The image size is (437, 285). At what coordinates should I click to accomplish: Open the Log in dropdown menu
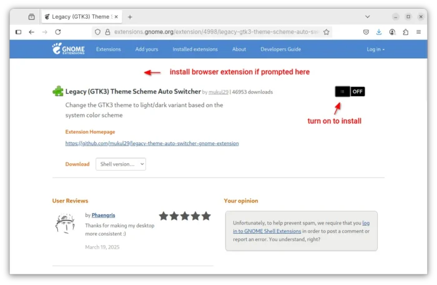tap(375, 49)
